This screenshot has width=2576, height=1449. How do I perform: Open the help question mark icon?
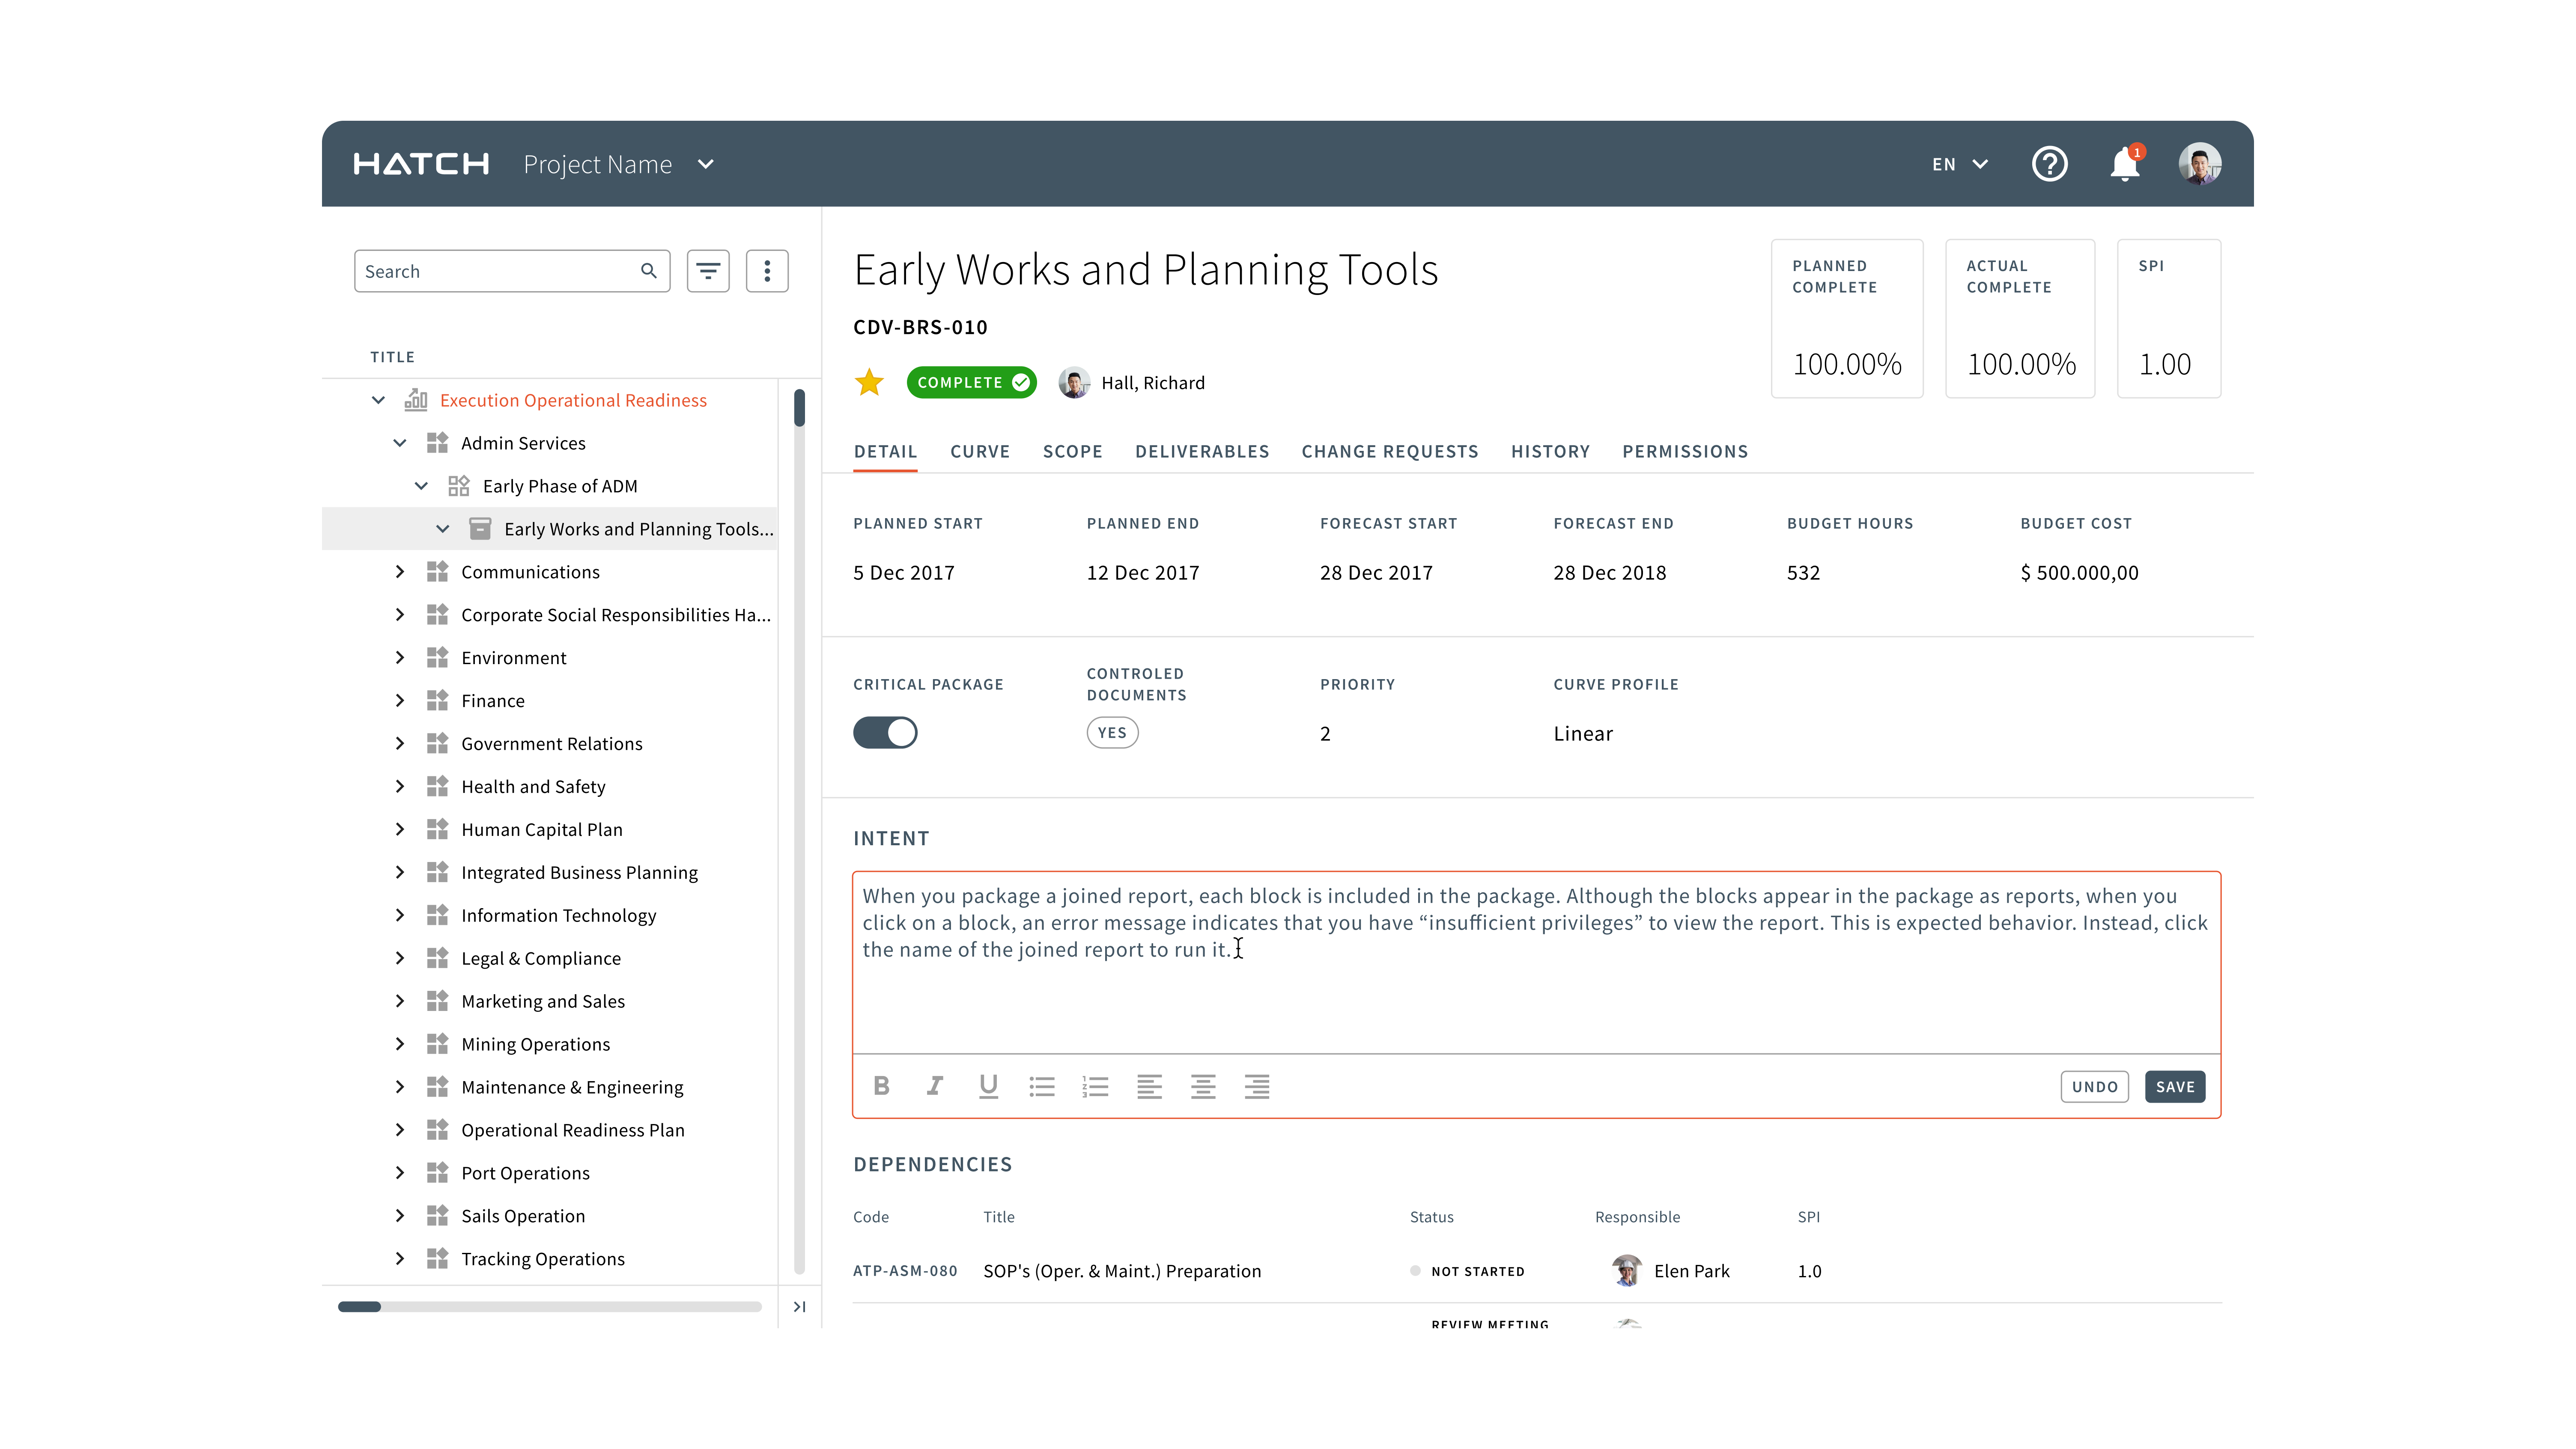pos(2049,164)
